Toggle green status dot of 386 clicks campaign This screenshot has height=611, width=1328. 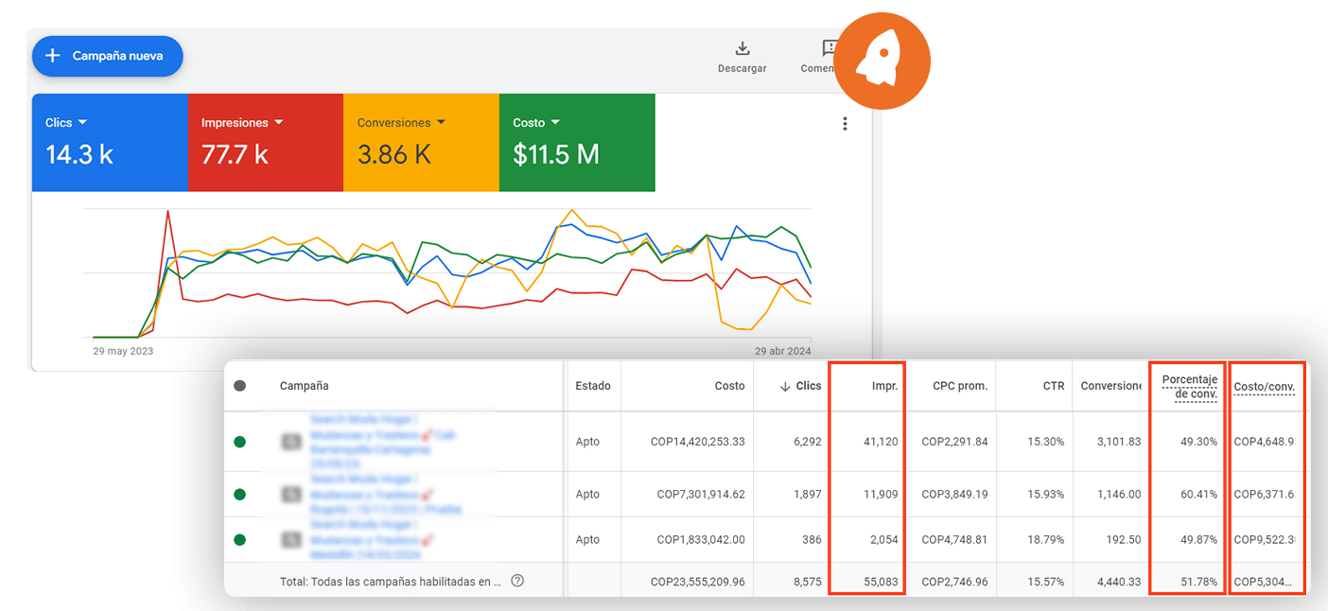click(x=239, y=539)
